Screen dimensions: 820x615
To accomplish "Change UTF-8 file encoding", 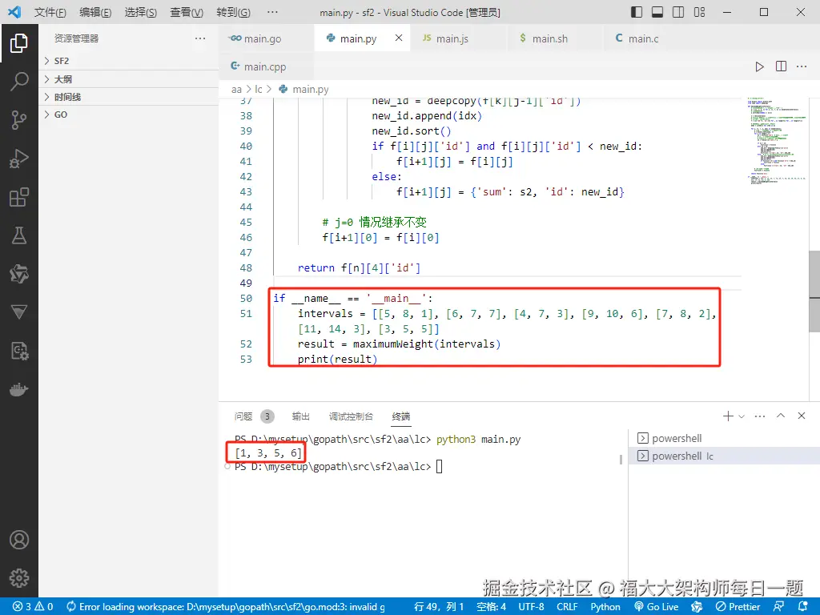I will pyautogui.click(x=531, y=607).
